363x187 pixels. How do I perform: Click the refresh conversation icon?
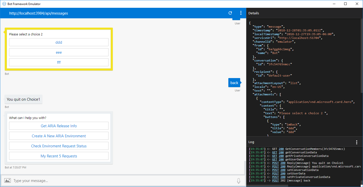tap(230, 13)
